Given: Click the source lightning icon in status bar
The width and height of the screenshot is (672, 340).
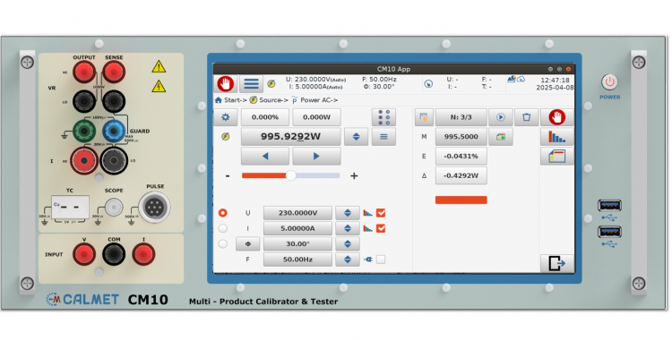Looking at the screenshot, I should point(271,84).
